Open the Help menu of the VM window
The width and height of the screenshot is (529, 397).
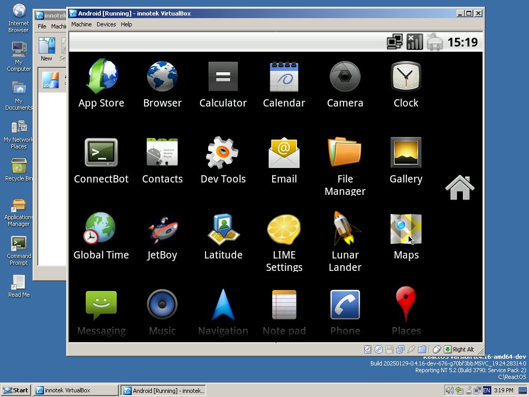coord(127,24)
